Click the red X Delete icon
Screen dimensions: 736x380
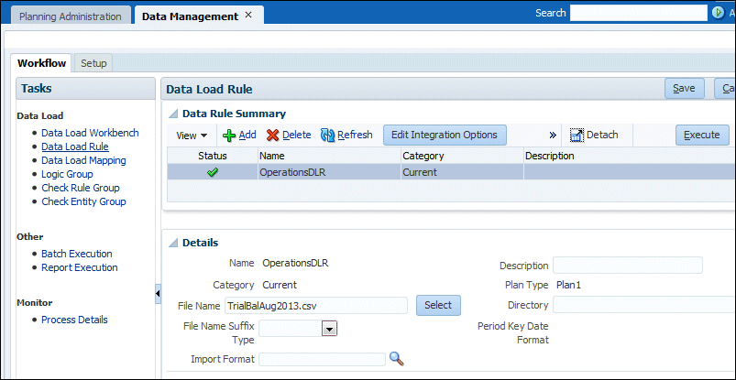pos(272,135)
